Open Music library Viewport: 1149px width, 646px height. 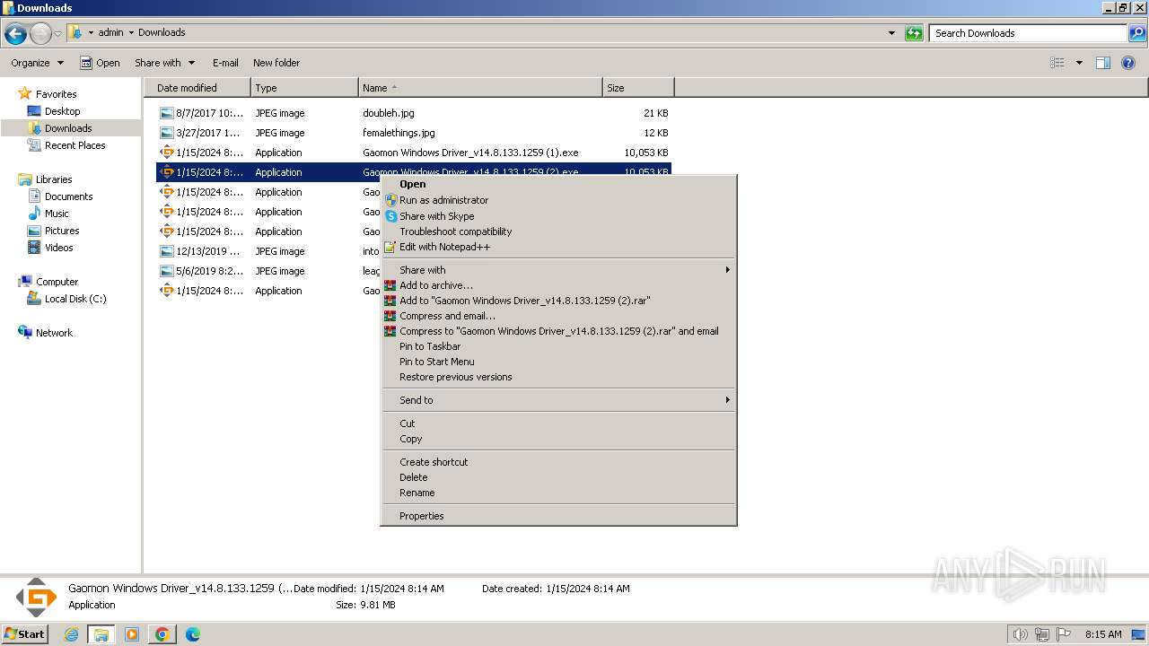point(57,214)
